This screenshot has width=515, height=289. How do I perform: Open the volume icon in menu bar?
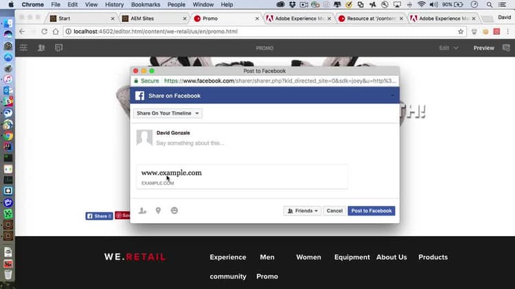(x=433, y=5)
